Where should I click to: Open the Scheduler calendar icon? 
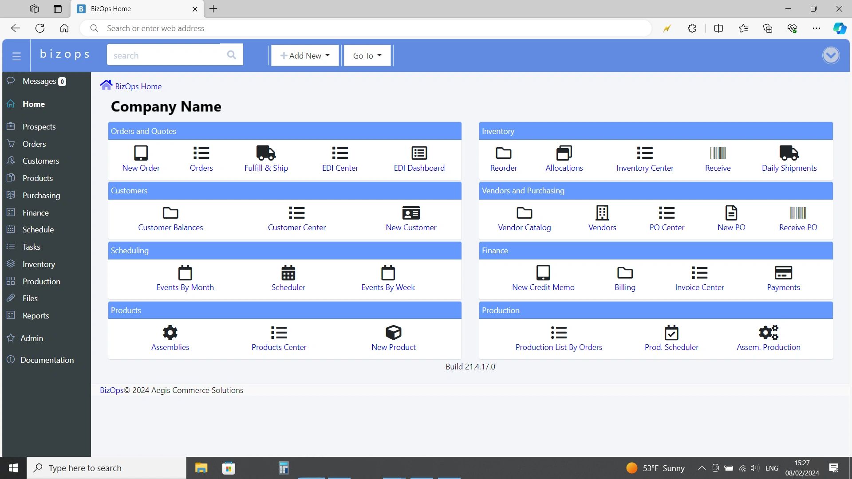point(288,273)
